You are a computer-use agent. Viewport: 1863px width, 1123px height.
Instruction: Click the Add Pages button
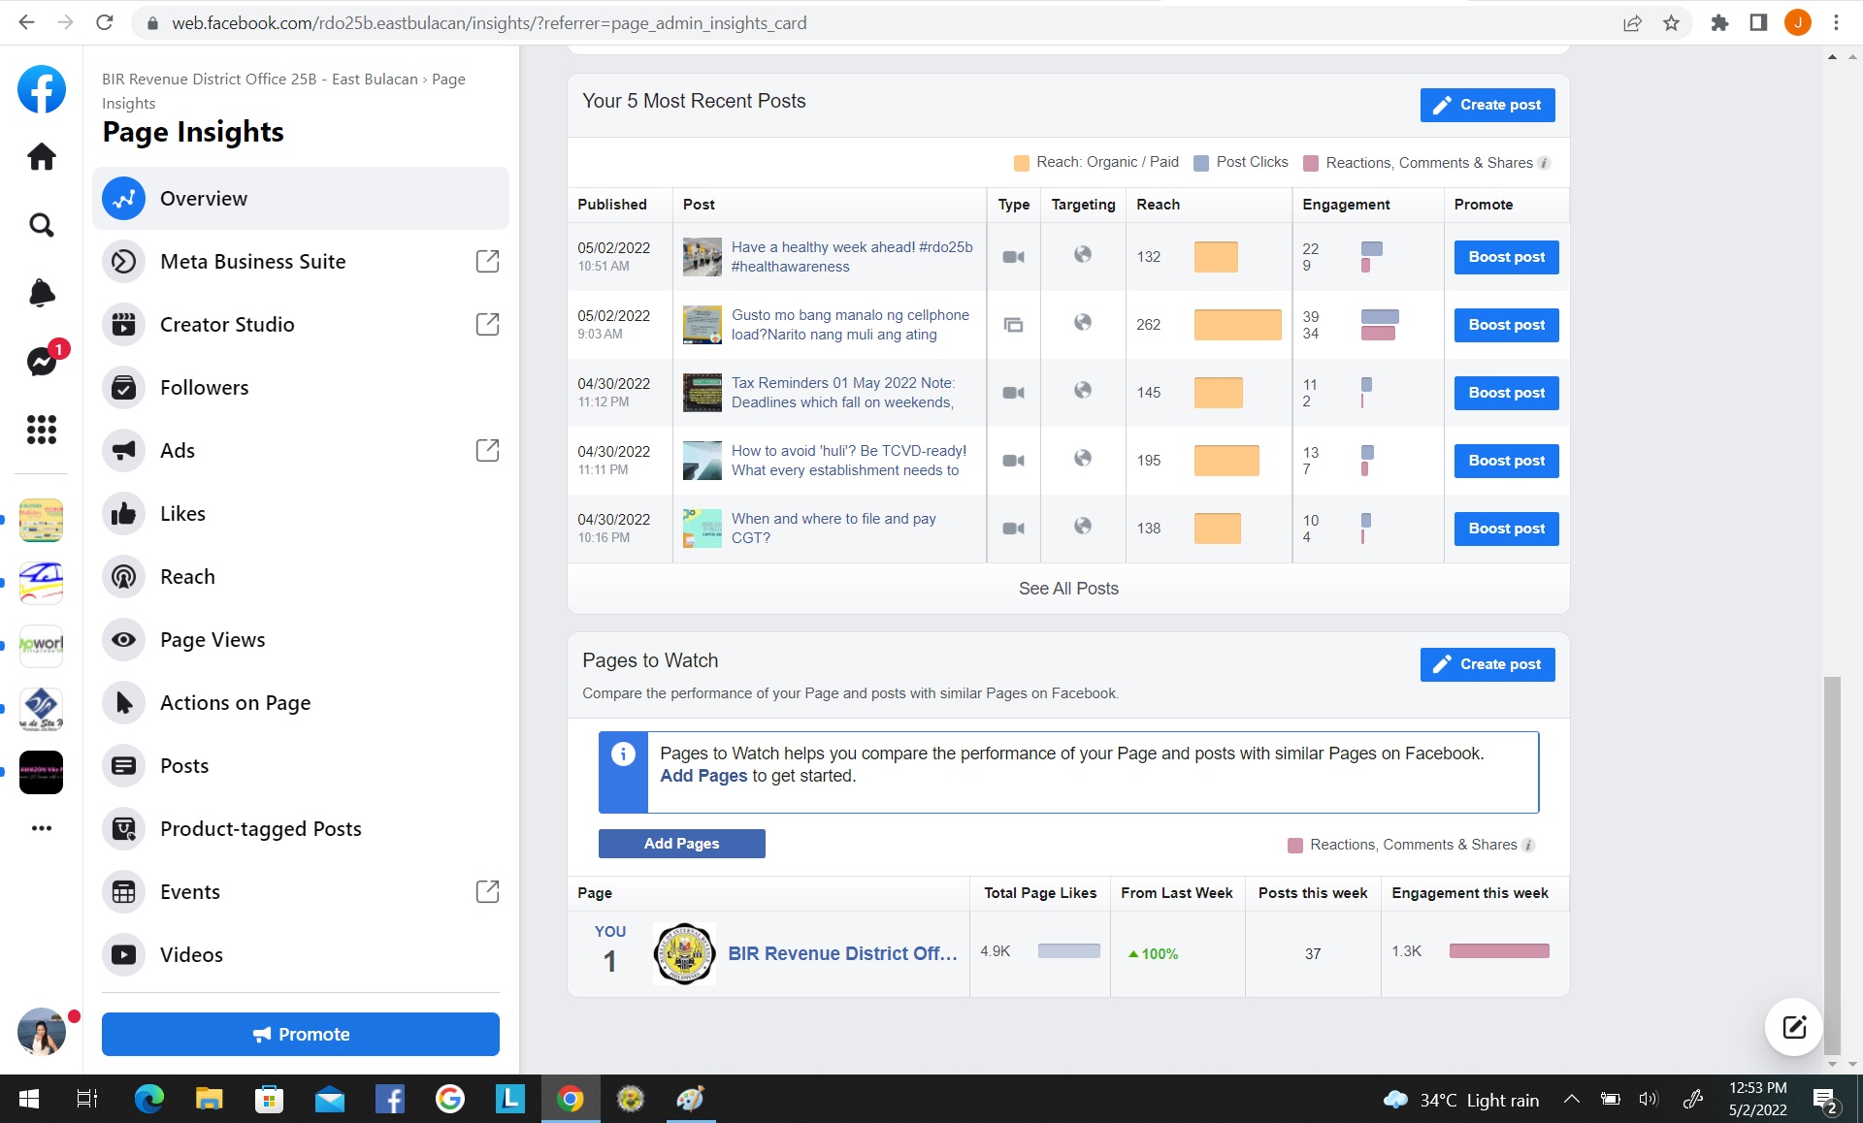pyautogui.click(x=681, y=844)
